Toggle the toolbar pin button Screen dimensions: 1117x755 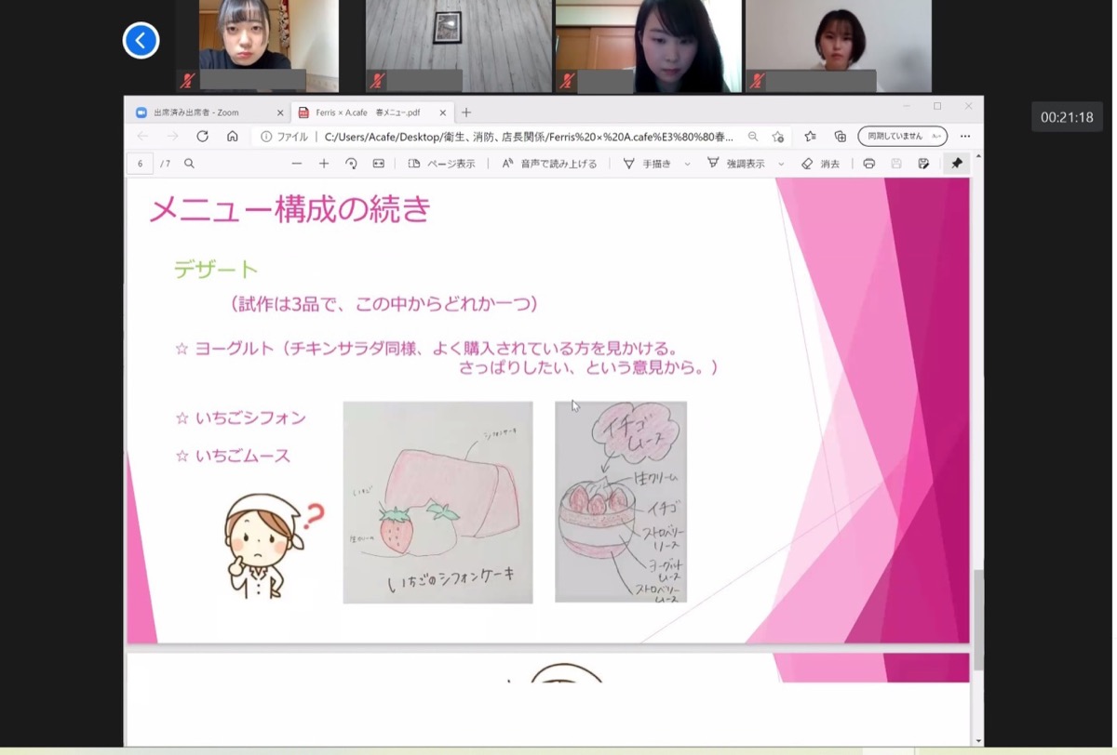pyautogui.click(x=956, y=164)
